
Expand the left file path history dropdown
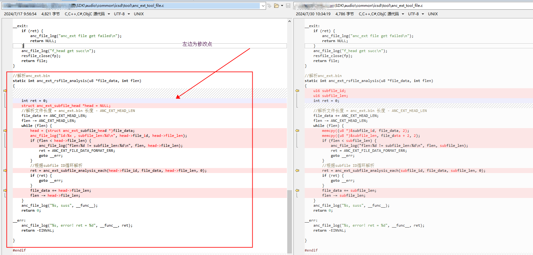(x=263, y=6)
